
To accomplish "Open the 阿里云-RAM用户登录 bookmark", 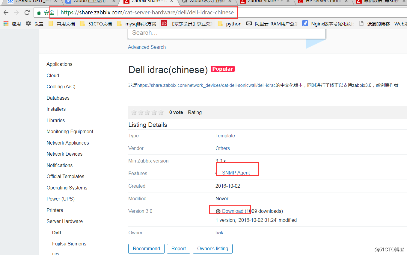I will [272, 24].
